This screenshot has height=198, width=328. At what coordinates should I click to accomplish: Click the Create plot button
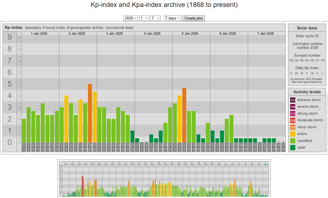[193, 18]
